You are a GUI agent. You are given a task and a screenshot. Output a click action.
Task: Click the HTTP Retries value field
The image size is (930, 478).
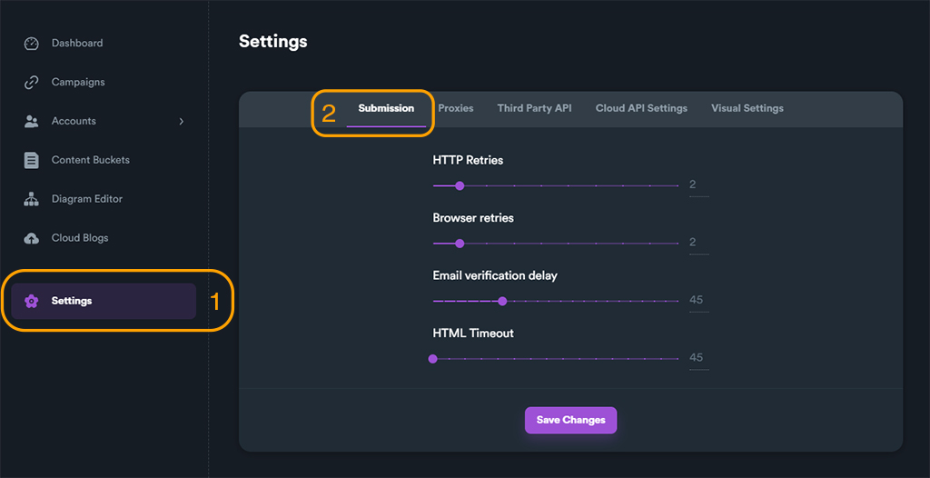(x=697, y=185)
